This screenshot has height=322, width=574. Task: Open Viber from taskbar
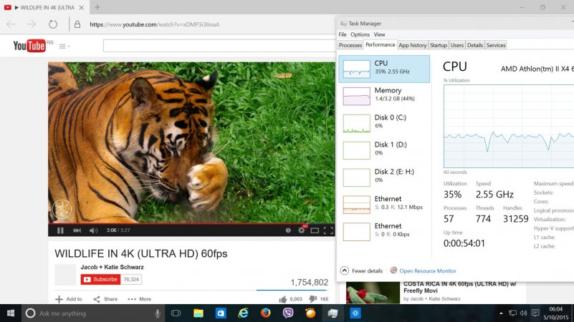288,313
